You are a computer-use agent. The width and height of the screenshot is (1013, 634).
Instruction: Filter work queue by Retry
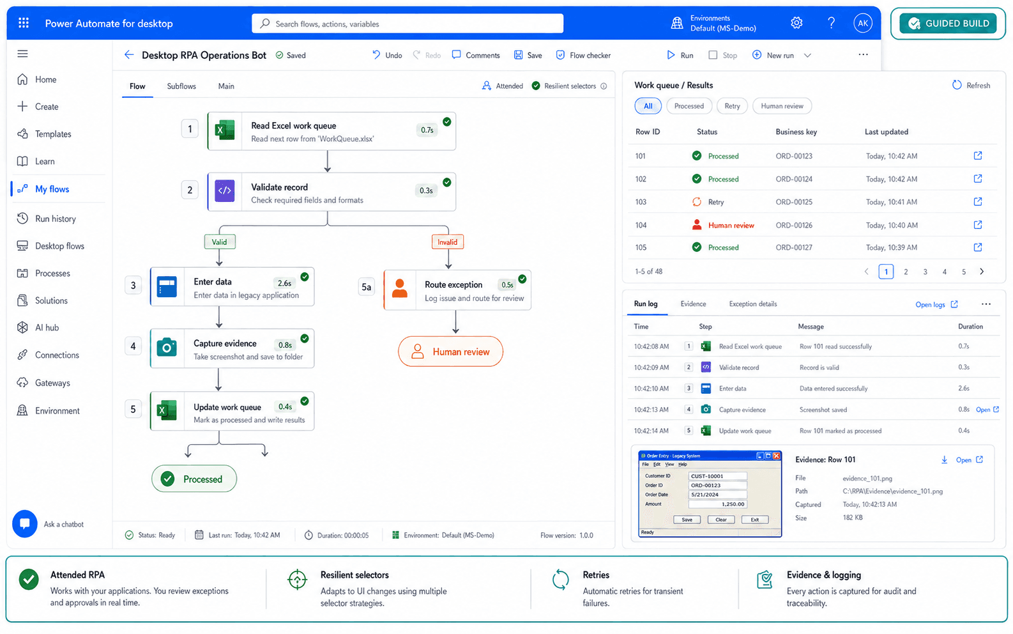coord(733,106)
